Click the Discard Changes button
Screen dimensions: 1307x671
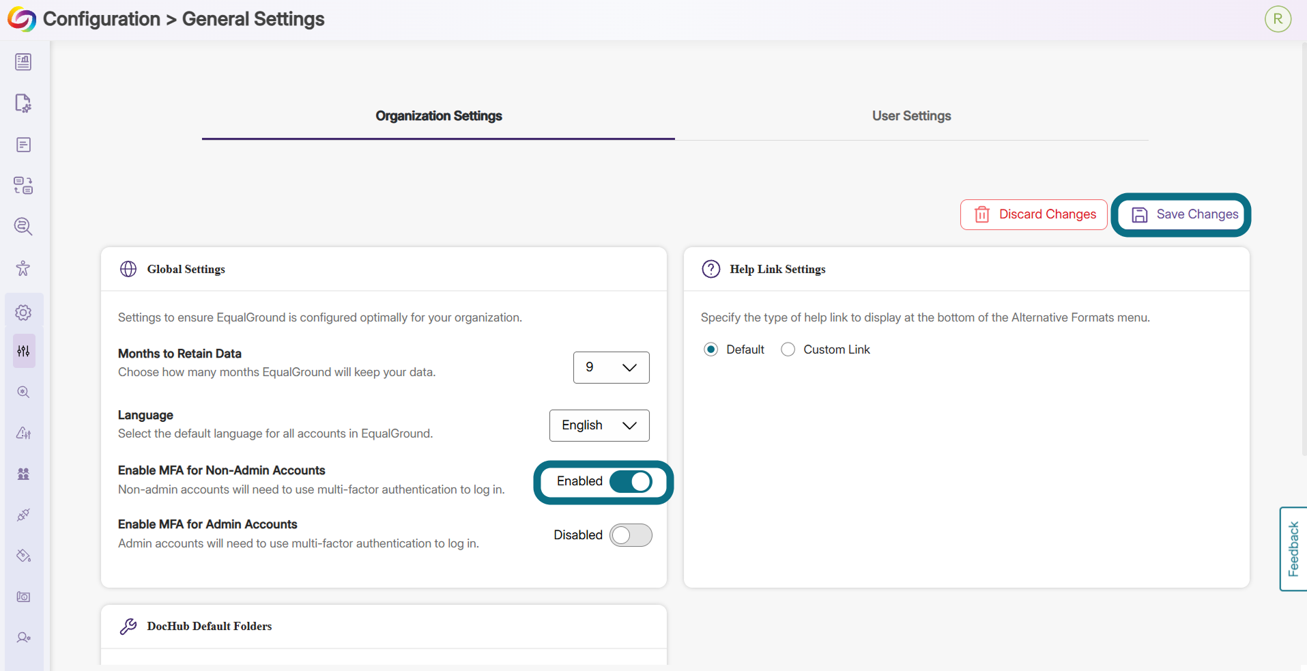click(x=1033, y=214)
